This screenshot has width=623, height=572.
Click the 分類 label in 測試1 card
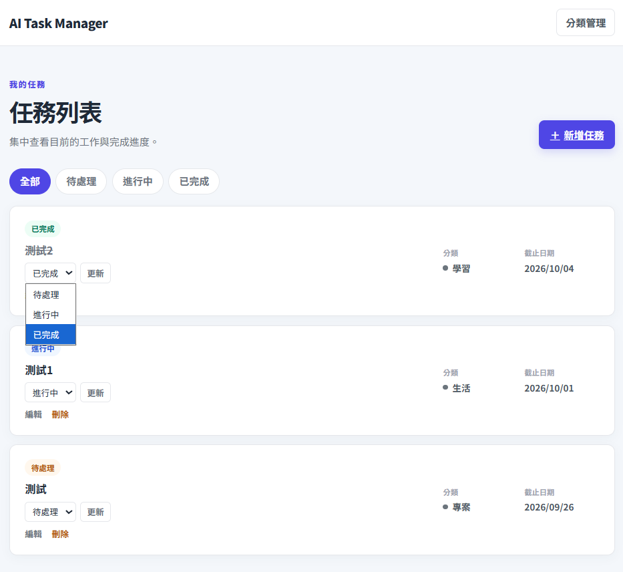[x=451, y=373]
